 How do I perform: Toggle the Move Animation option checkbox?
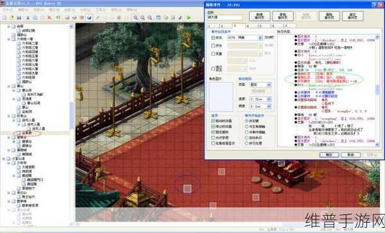[213, 121]
